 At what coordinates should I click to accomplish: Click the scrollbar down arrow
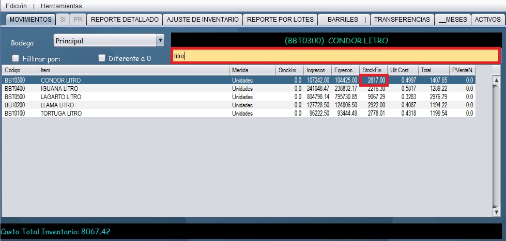(497, 212)
